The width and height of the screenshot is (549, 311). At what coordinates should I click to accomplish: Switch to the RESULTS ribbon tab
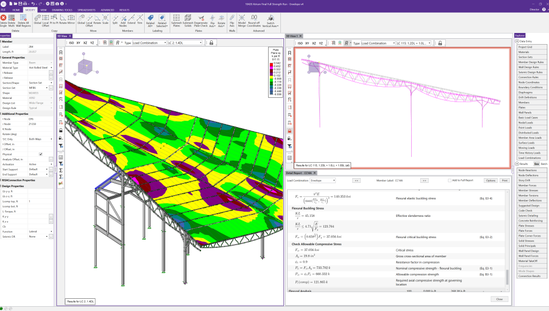coord(125,10)
